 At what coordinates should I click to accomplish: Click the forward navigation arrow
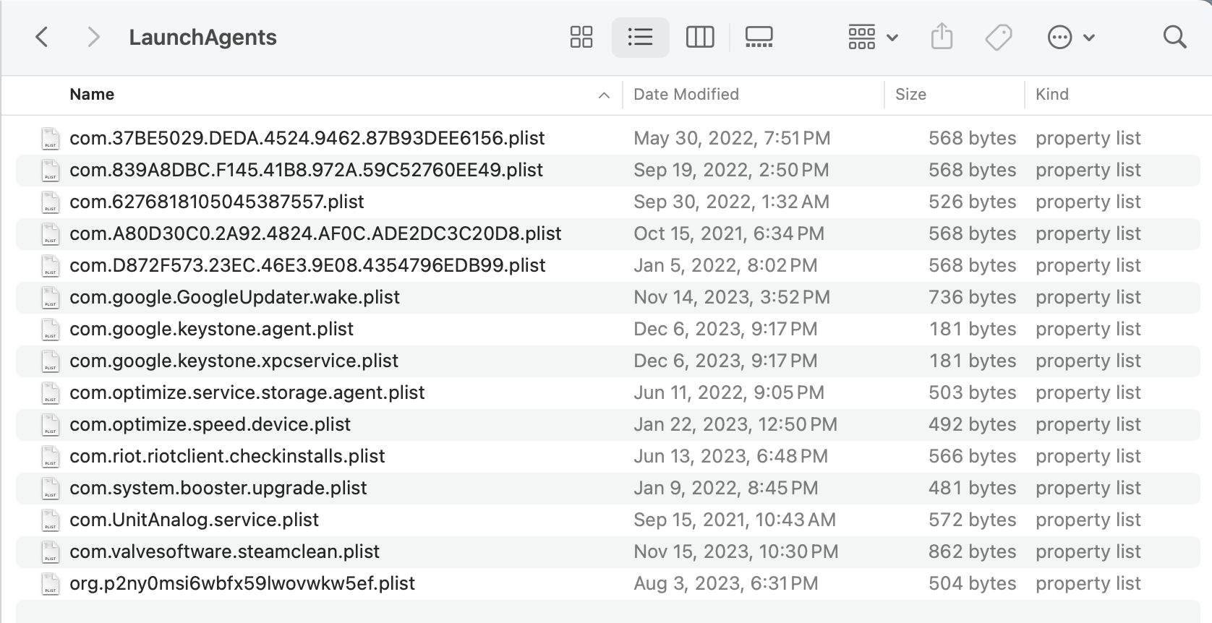[93, 37]
